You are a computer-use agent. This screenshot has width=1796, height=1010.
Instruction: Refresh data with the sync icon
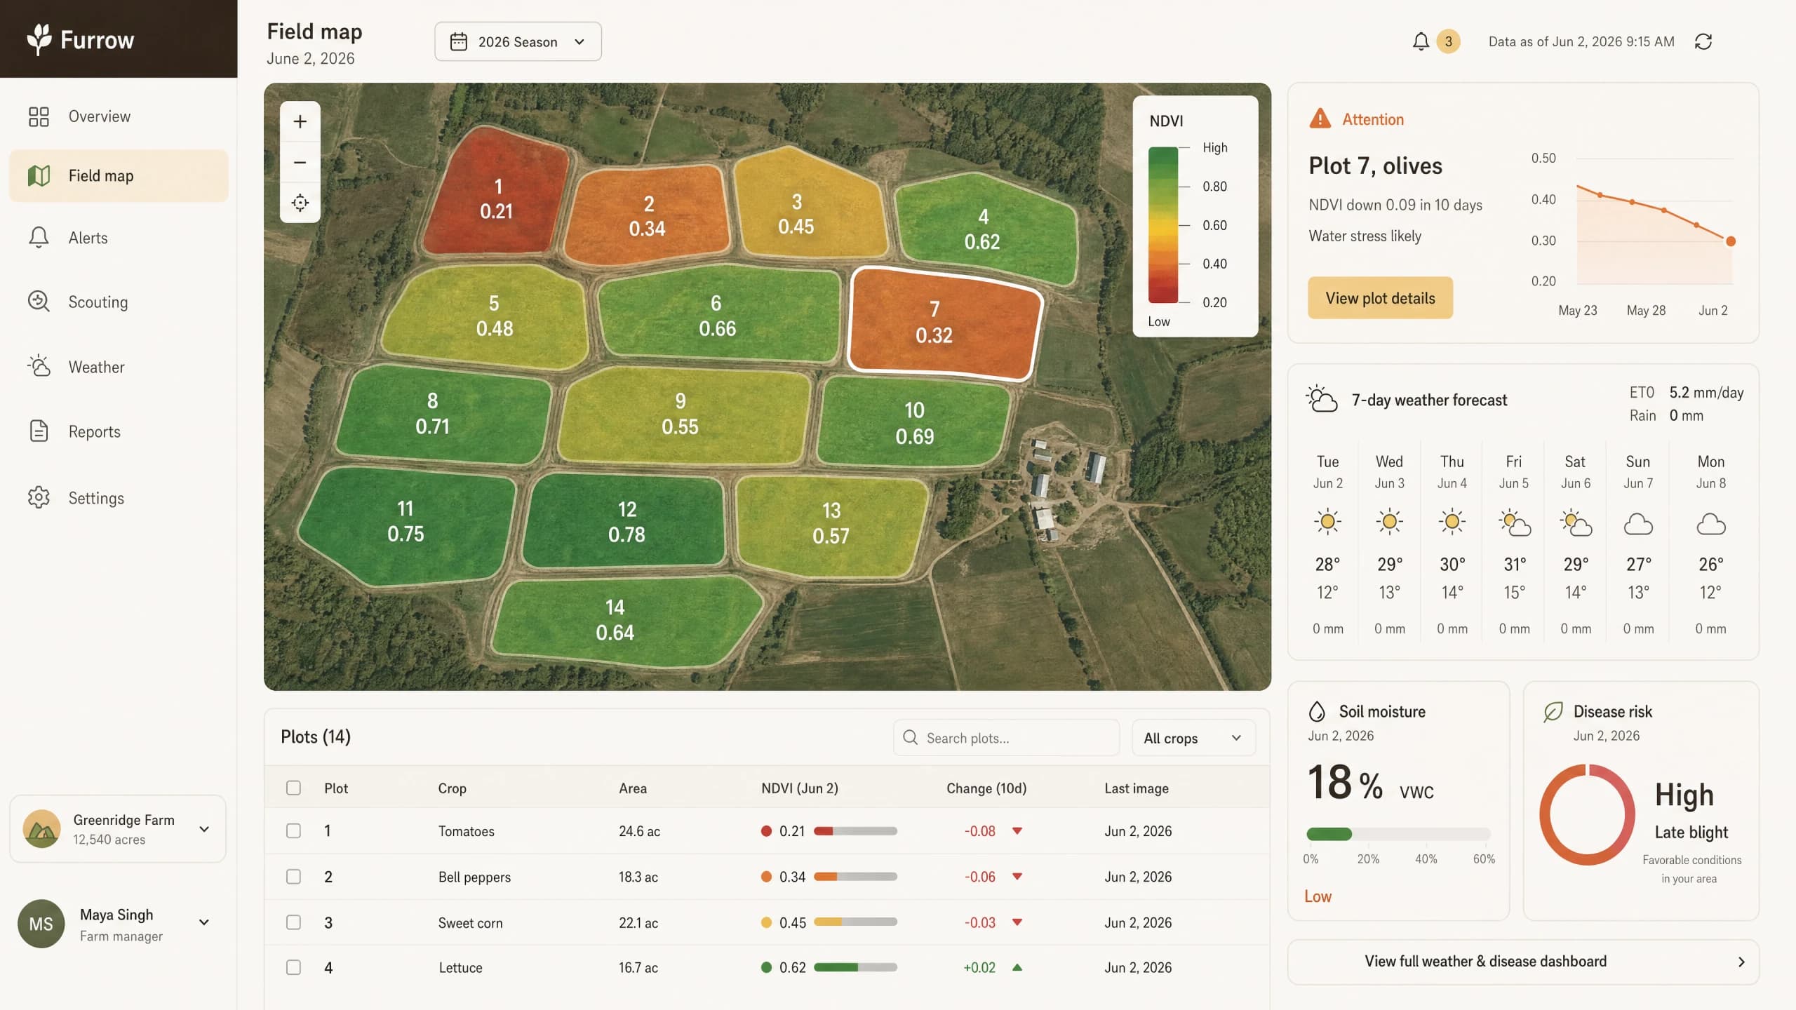click(x=1703, y=41)
